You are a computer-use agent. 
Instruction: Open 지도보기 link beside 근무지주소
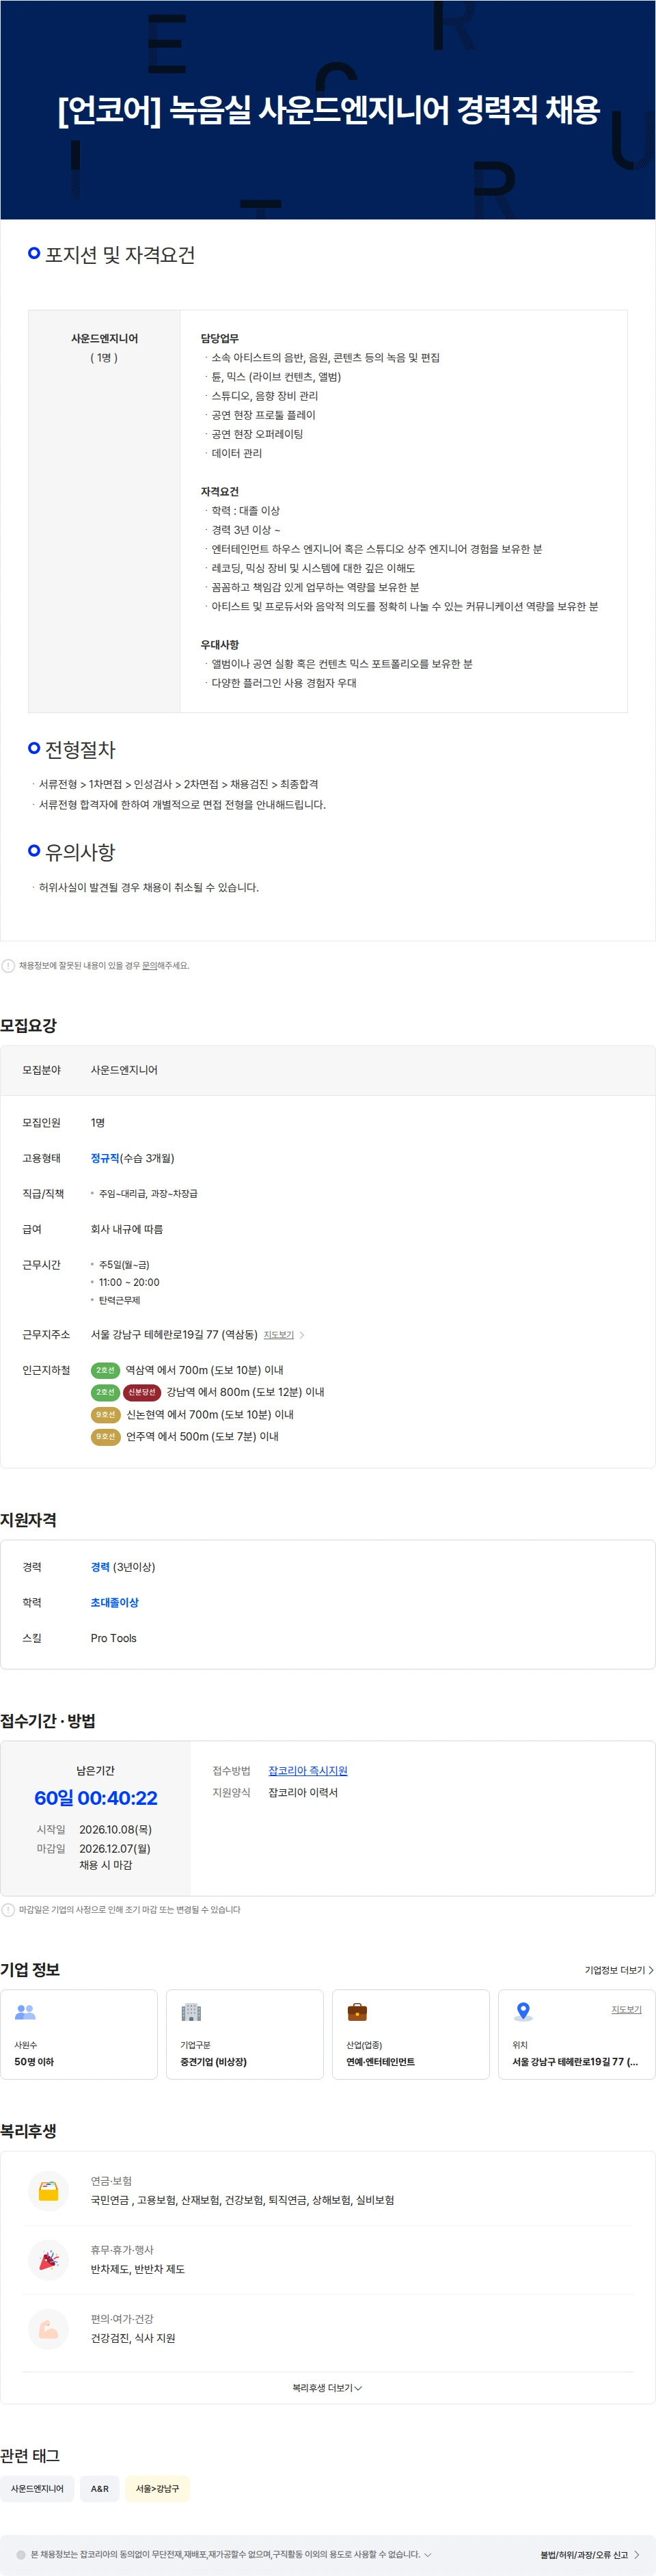(x=278, y=1335)
